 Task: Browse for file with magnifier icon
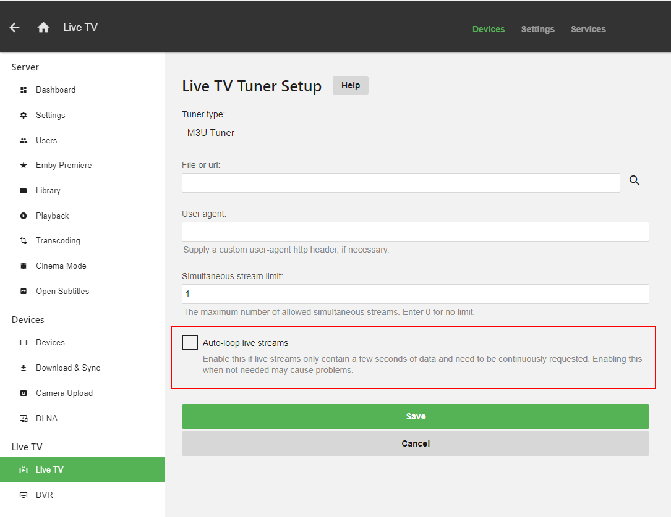[635, 181]
